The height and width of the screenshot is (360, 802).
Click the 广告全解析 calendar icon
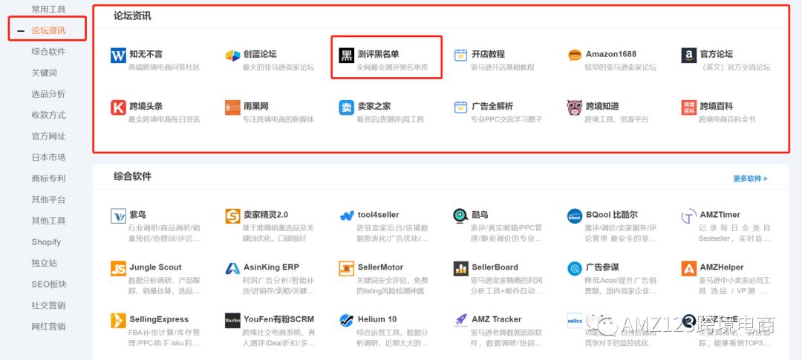pyautogui.click(x=461, y=107)
